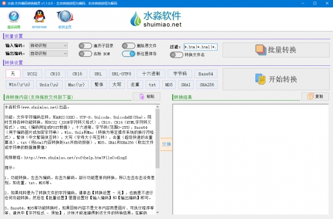Click the 交换 swap button

pyautogui.click(x=167, y=144)
